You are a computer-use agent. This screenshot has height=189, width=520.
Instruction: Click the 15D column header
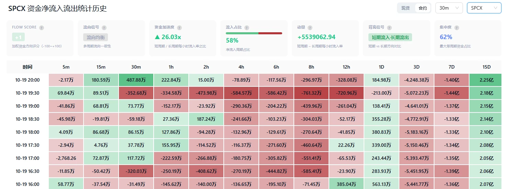point(486,67)
